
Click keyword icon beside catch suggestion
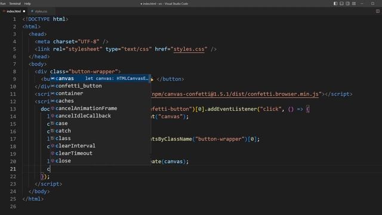tap(53, 131)
